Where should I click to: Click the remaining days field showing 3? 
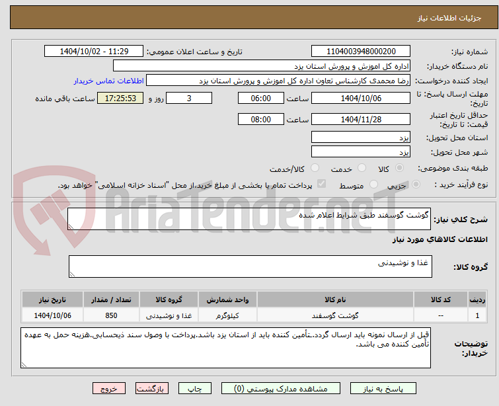tap(189, 98)
